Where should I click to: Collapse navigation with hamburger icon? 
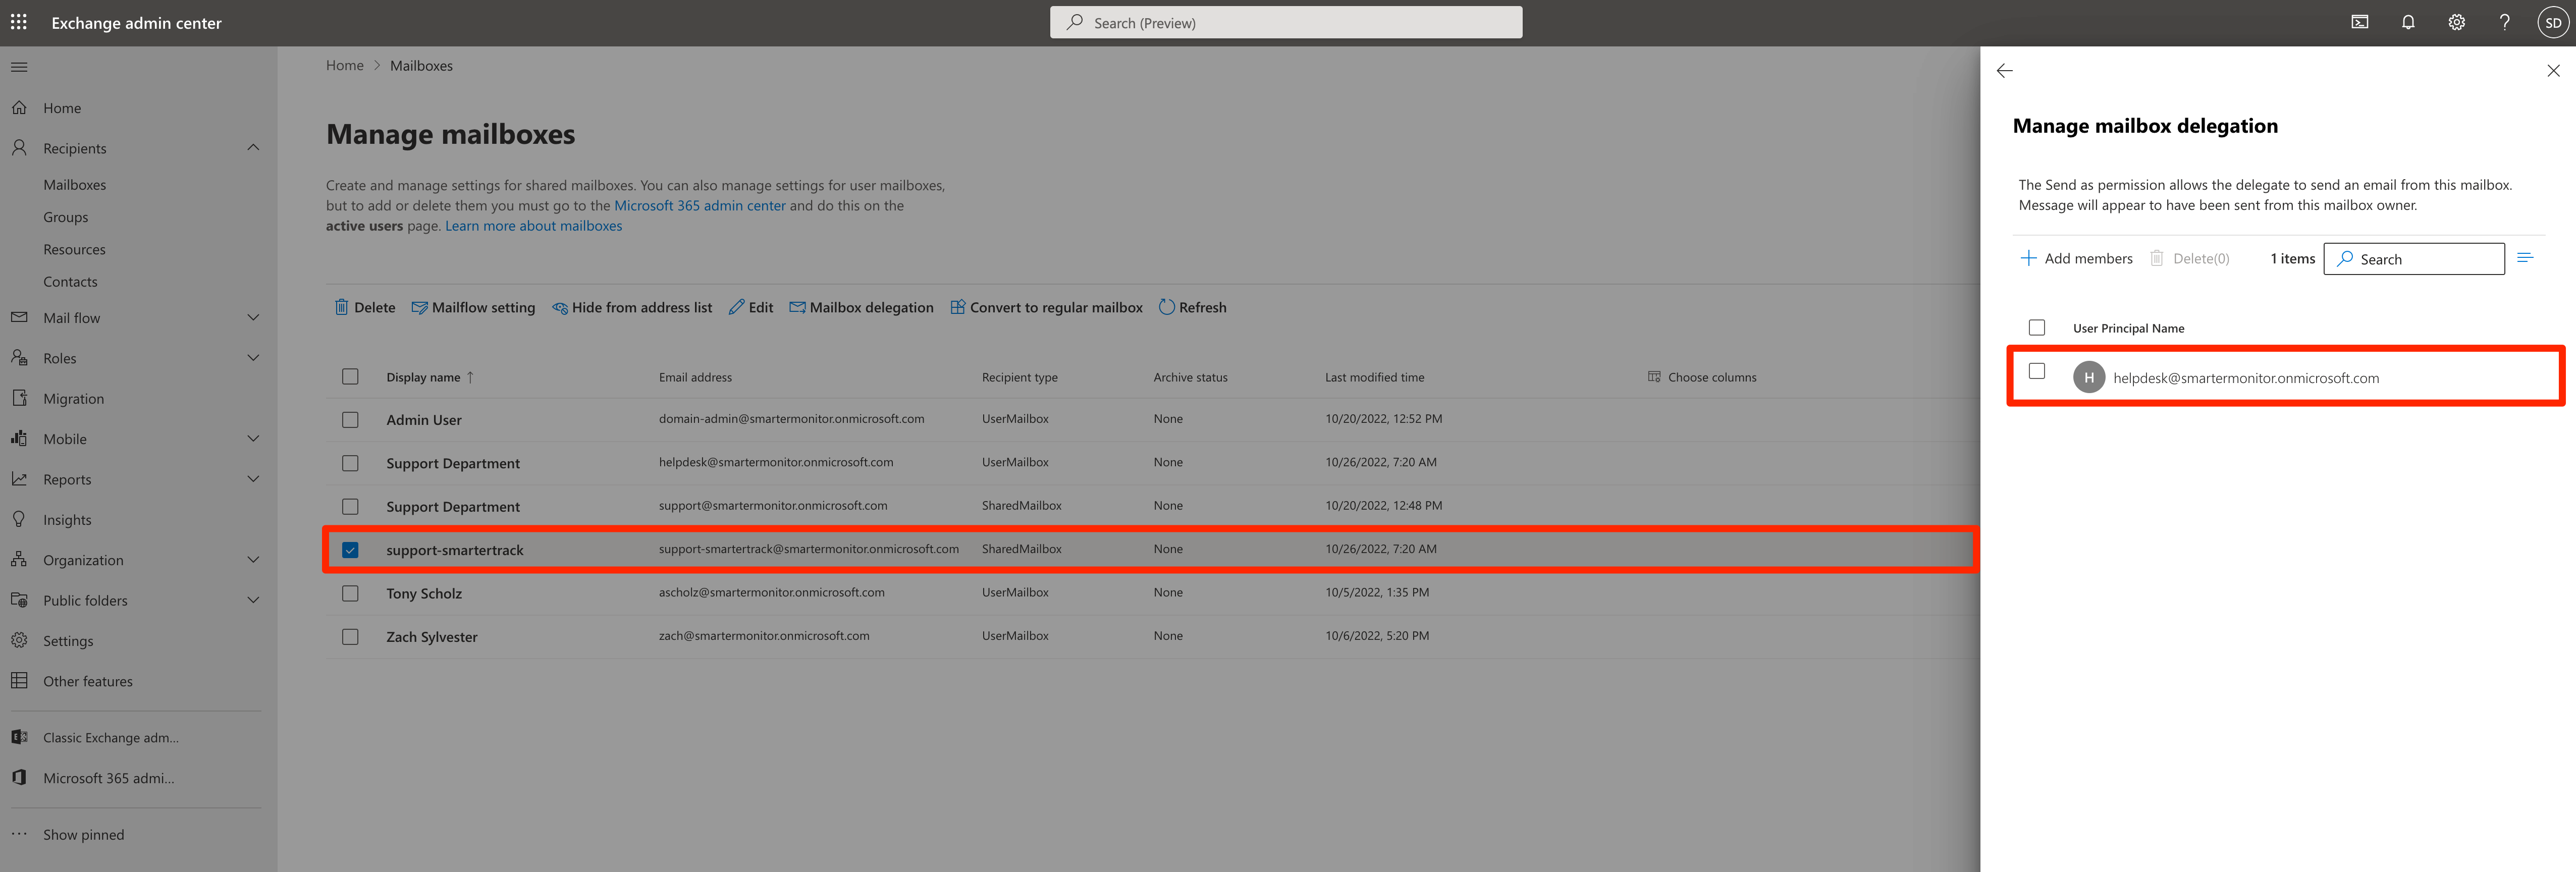coord(19,67)
